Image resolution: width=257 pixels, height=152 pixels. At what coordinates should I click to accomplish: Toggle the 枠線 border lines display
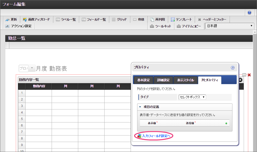138,20
